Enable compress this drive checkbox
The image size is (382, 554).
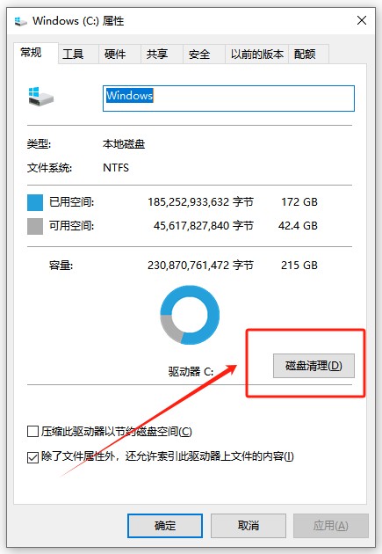pyautogui.click(x=32, y=432)
